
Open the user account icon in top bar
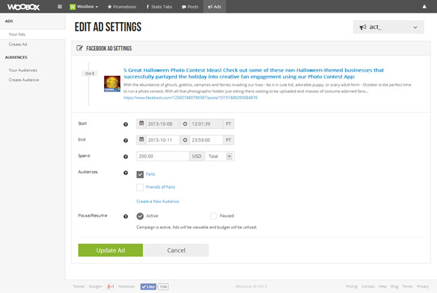click(x=424, y=7)
